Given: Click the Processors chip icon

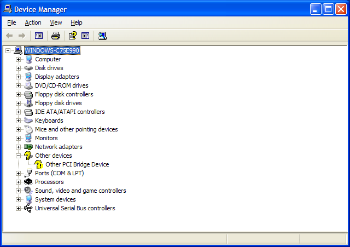Looking at the screenshot, I should coord(28,182).
